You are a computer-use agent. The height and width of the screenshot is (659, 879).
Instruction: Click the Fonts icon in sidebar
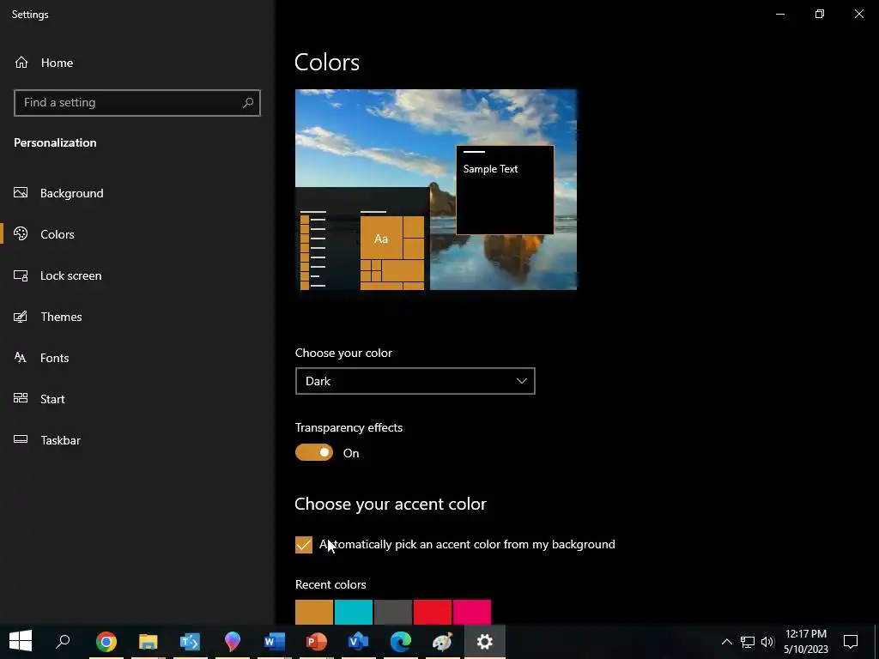point(21,357)
